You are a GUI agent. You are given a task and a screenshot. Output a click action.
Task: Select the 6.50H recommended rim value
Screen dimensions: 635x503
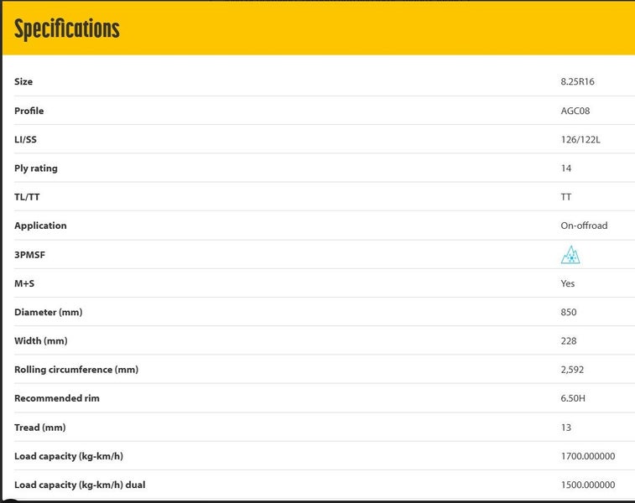tap(573, 398)
